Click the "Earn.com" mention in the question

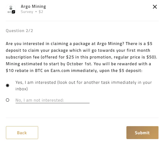[x=60, y=71]
